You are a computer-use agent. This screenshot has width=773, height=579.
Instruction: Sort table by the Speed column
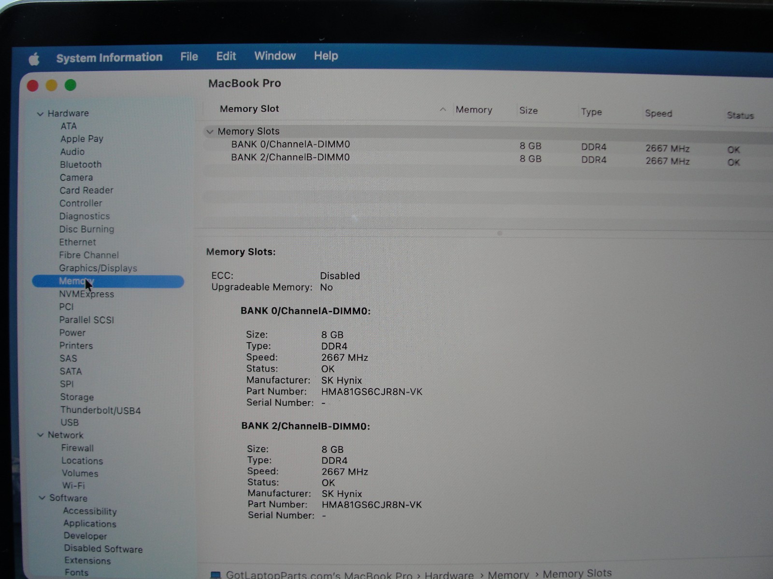pyautogui.click(x=658, y=113)
